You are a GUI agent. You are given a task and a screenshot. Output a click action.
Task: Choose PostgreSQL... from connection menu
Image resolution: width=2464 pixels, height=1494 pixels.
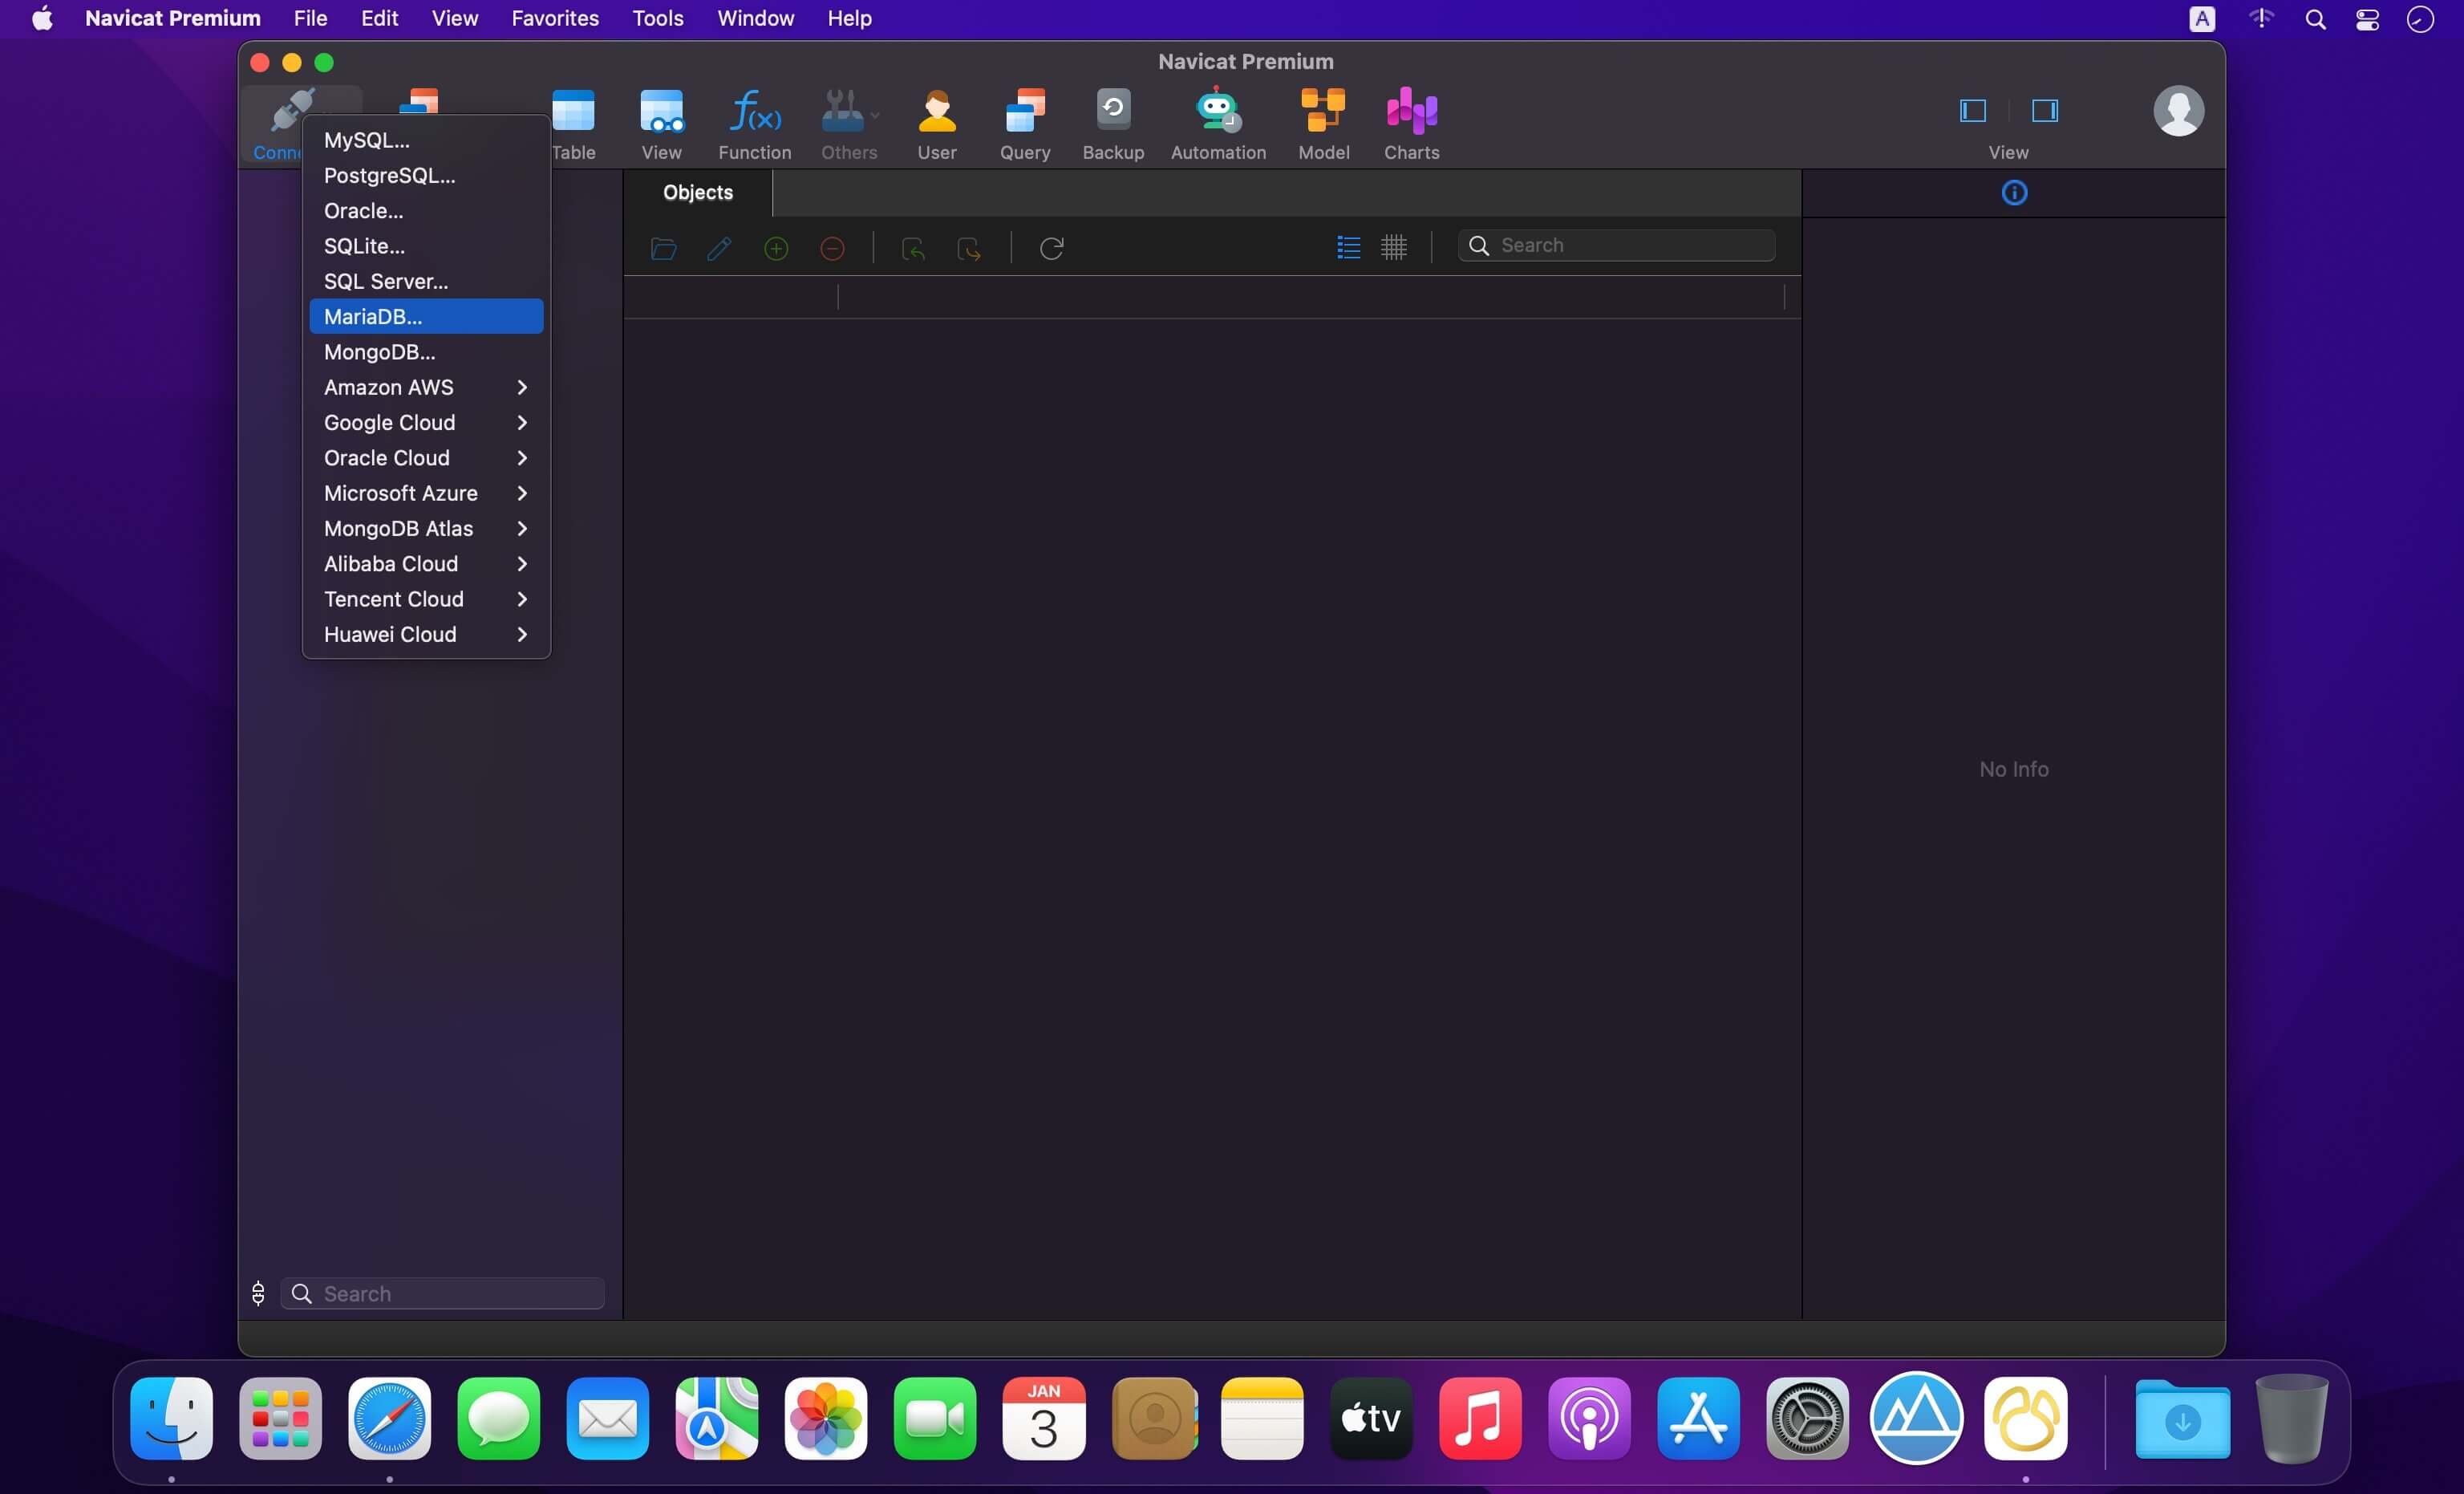tap(426, 175)
